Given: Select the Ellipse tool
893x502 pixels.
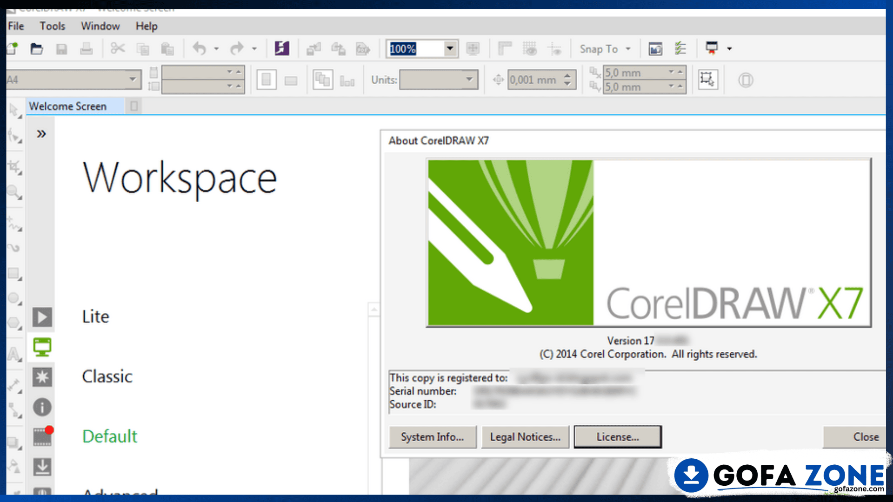Looking at the screenshot, I should pyautogui.click(x=14, y=298).
